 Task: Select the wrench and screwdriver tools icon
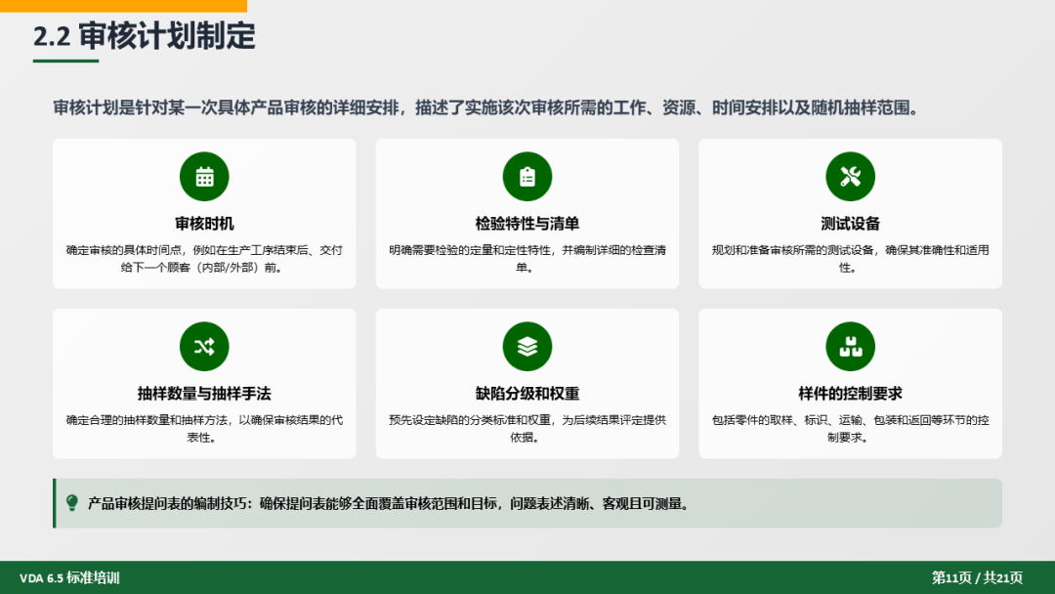[x=850, y=177]
